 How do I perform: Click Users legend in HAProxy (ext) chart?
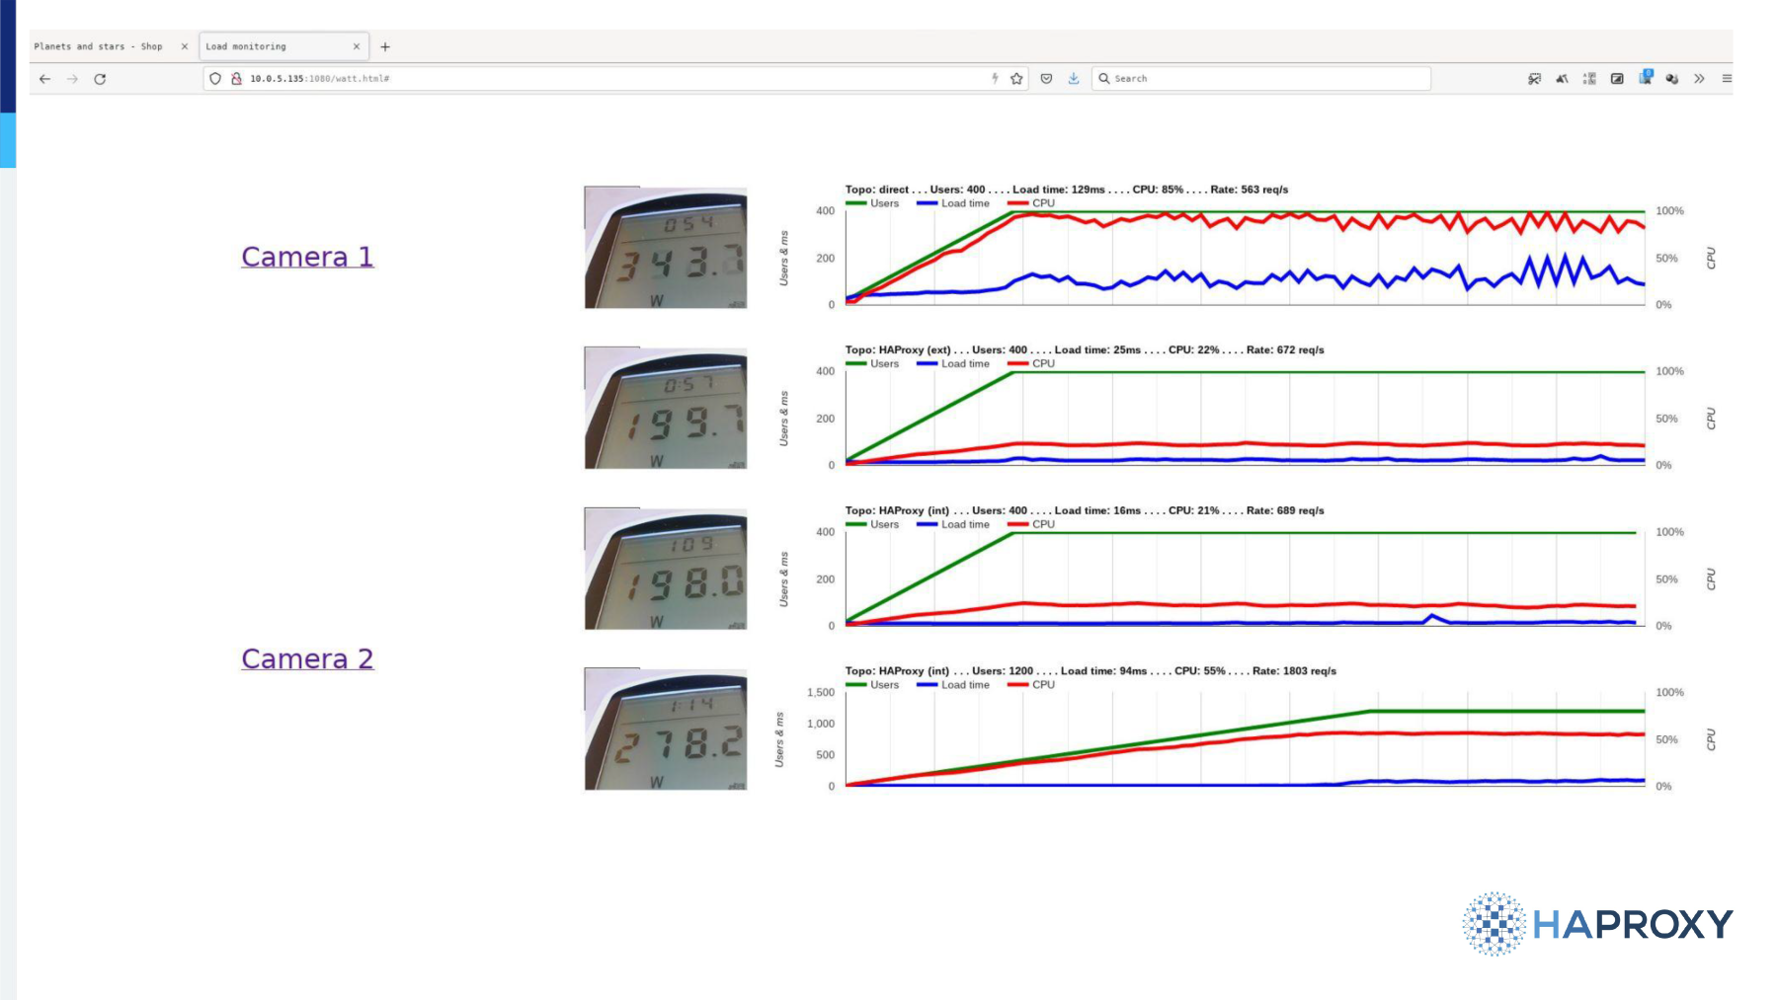(x=873, y=364)
